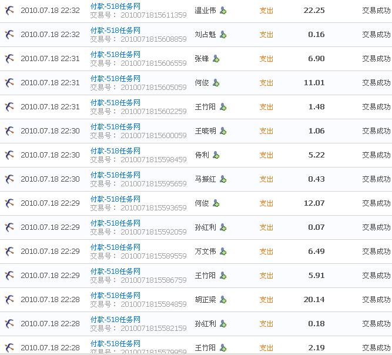392x355 pixels.
Task: Click 支出 label in 马振红 row
Action: click(266, 179)
